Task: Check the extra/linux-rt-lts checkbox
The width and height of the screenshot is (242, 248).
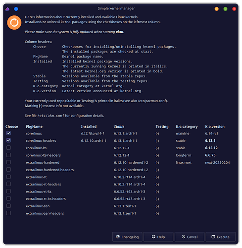Action: (x=8, y=191)
